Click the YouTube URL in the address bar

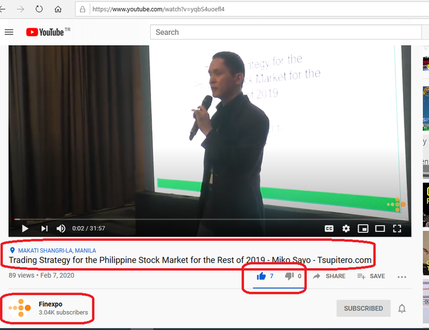click(158, 9)
